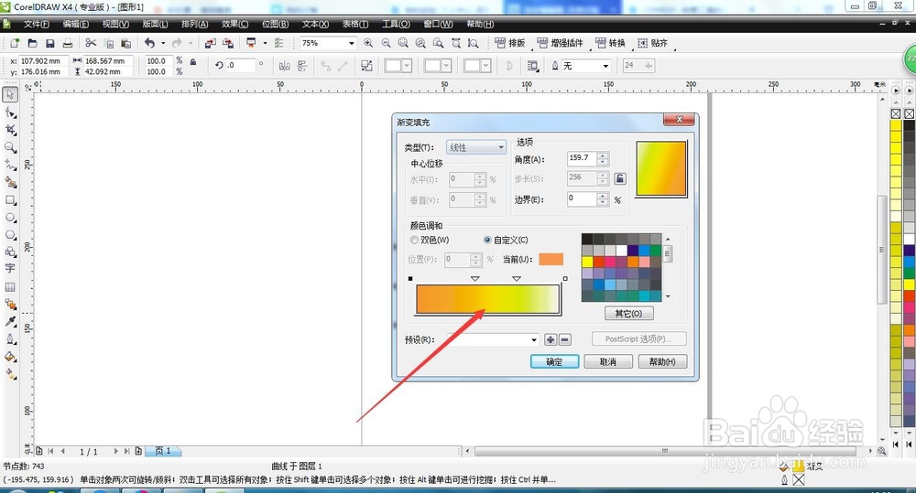Click the remove preset minus button
This screenshot has width=916, height=493.
[565, 339]
